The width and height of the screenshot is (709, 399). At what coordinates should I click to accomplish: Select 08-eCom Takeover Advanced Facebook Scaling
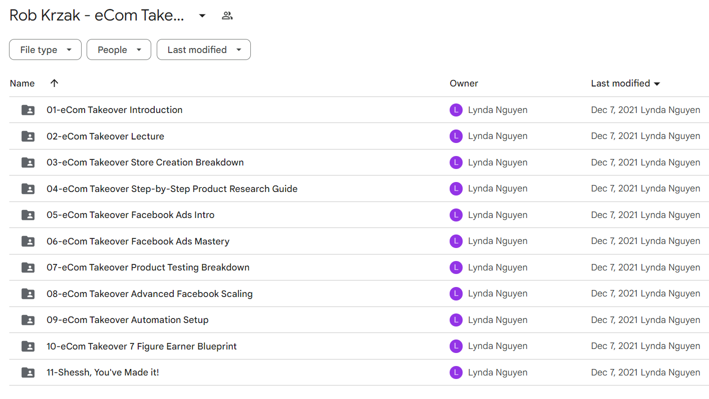pyautogui.click(x=150, y=293)
